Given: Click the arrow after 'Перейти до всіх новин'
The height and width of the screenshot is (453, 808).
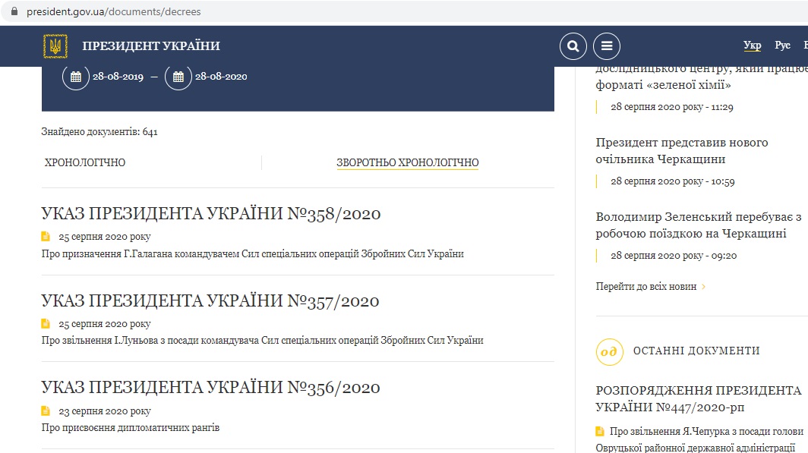Looking at the screenshot, I should click(703, 287).
